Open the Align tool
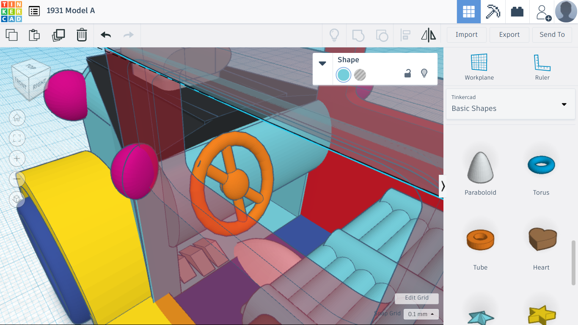Viewport: 578px width, 325px height. pos(405,35)
